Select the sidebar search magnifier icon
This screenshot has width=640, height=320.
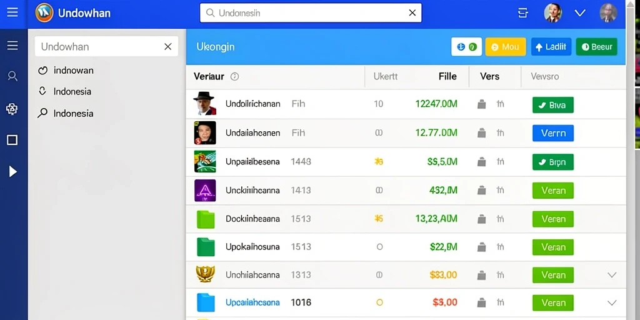[x=12, y=76]
